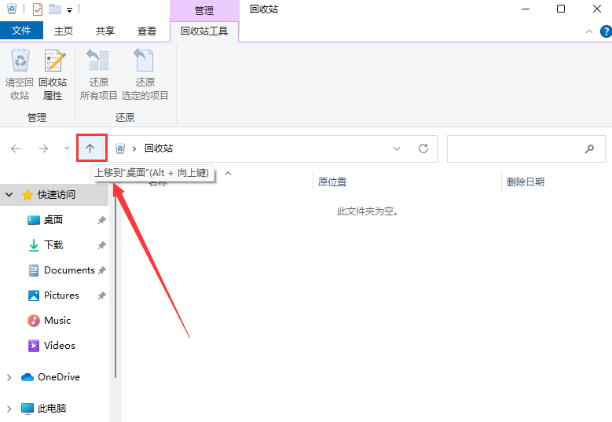Click the pin icon next to Pictures
This screenshot has width=612, height=422.
coord(101,295)
